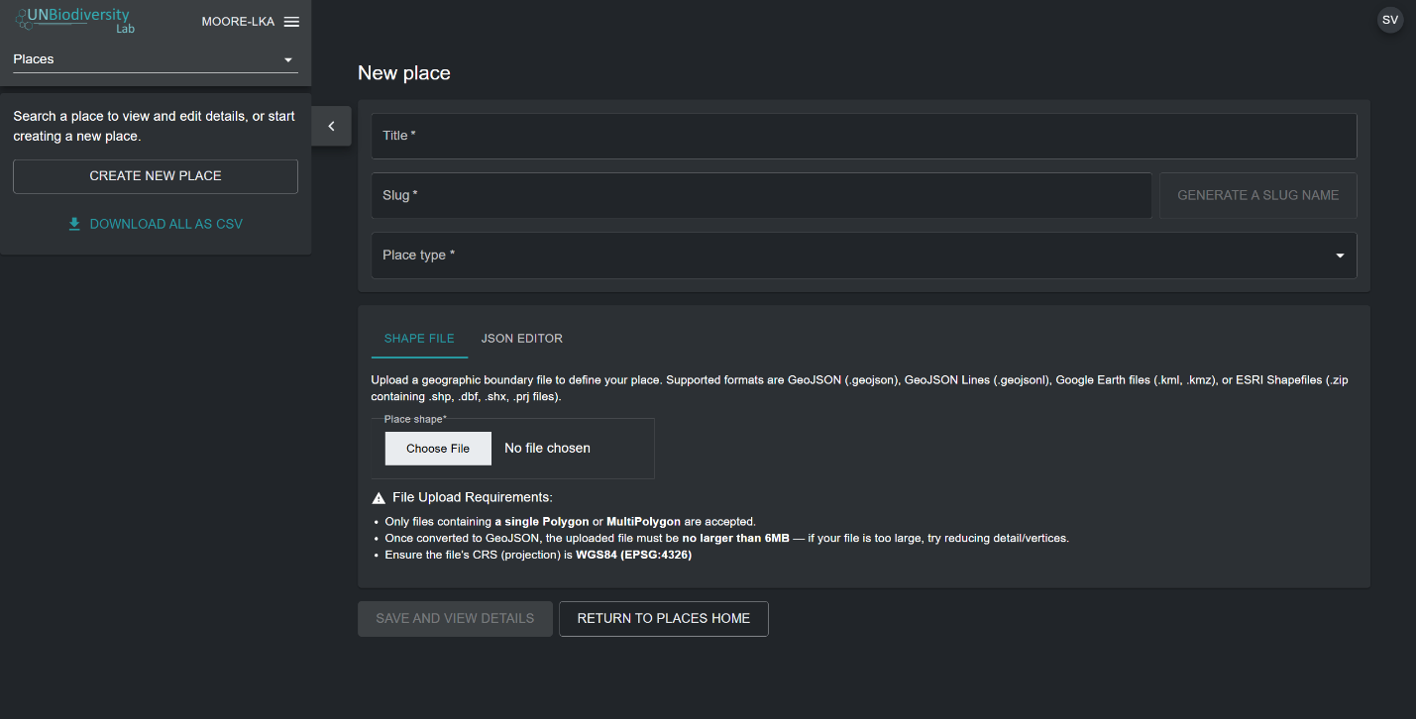This screenshot has width=1416, height=719.
Task: Switch to the JSON Editor tab
Action: pyautogui.click(x=521, y=339)
